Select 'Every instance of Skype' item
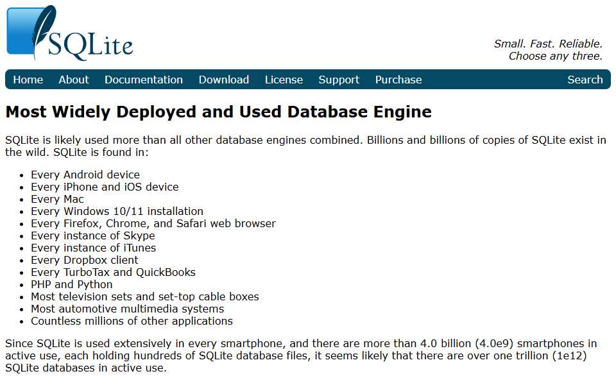 click(x=92, y=235)
